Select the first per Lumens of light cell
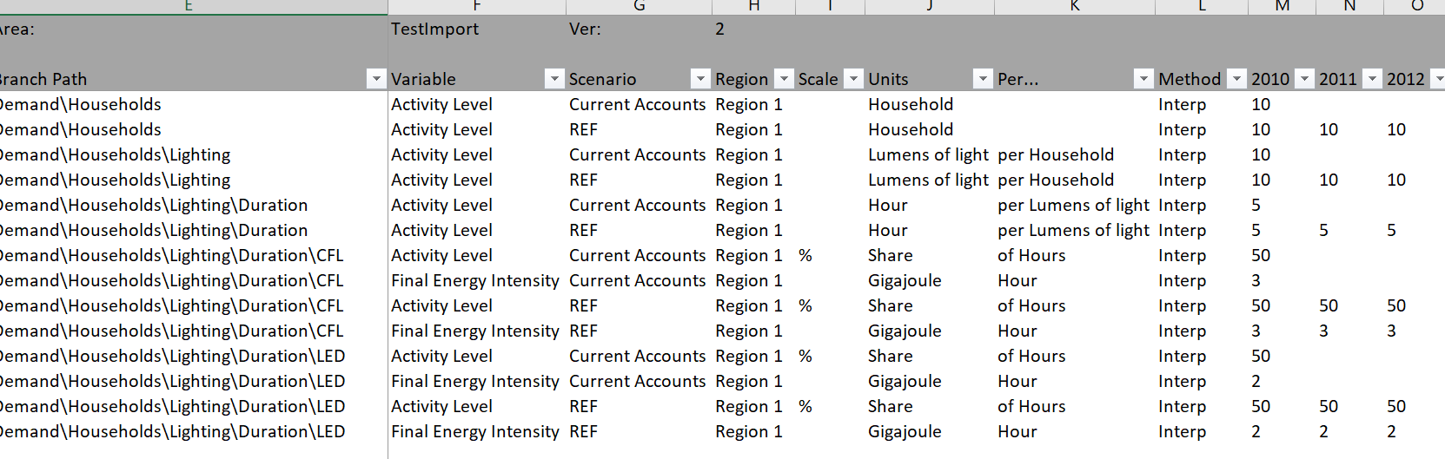Screen dimensions: 1445x459 coord(1075,205)
